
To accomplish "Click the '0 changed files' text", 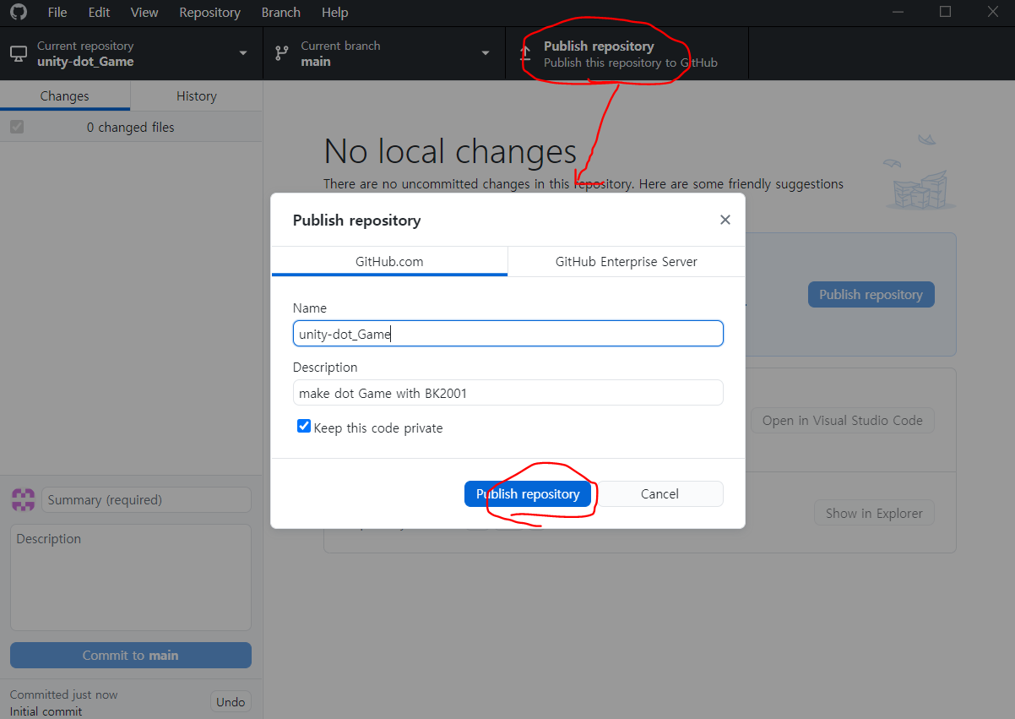I will (x=131, y=127).
